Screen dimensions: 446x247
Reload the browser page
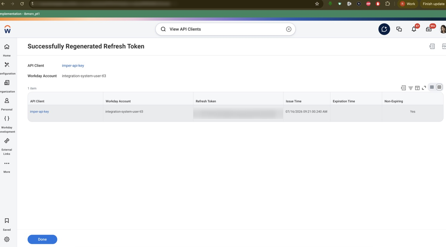[22, 4]
